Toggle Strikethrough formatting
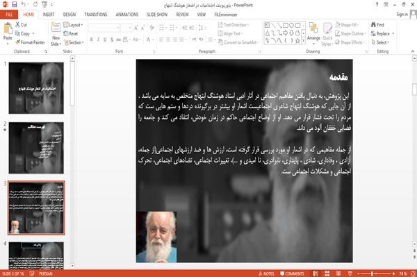The width and height of the screenshot is (417, 277). pos(119,40)
